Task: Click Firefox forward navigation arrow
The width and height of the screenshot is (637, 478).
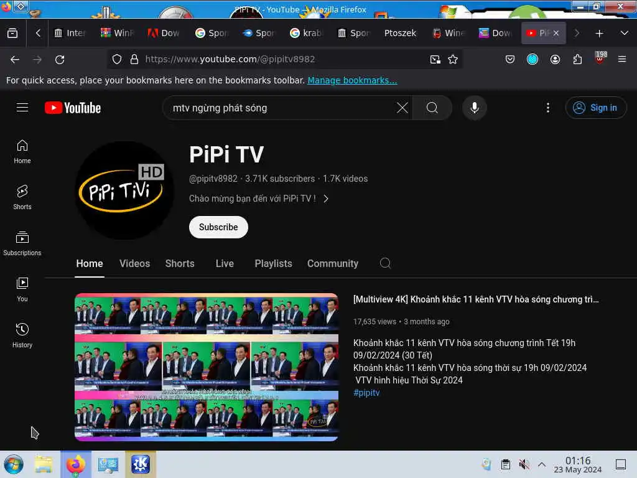Action: click(x=37, y=59)
